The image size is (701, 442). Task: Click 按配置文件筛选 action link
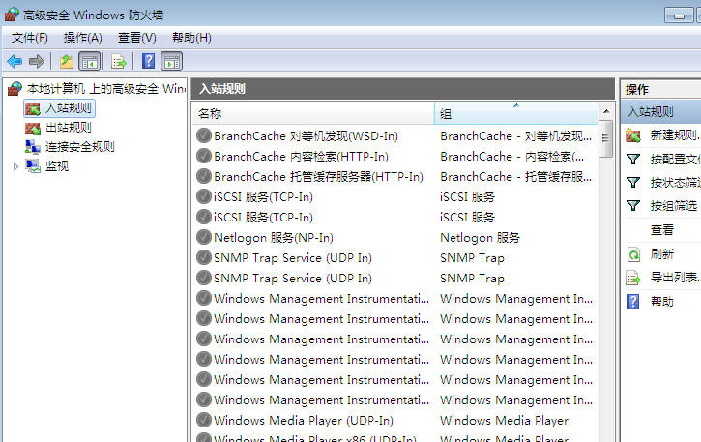[675, 160]
